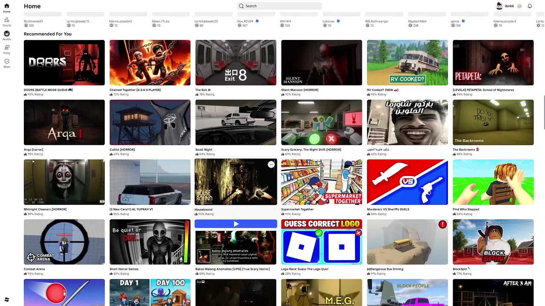Click the thumbs-up icon under Combat Arena

tap(26, 274)
